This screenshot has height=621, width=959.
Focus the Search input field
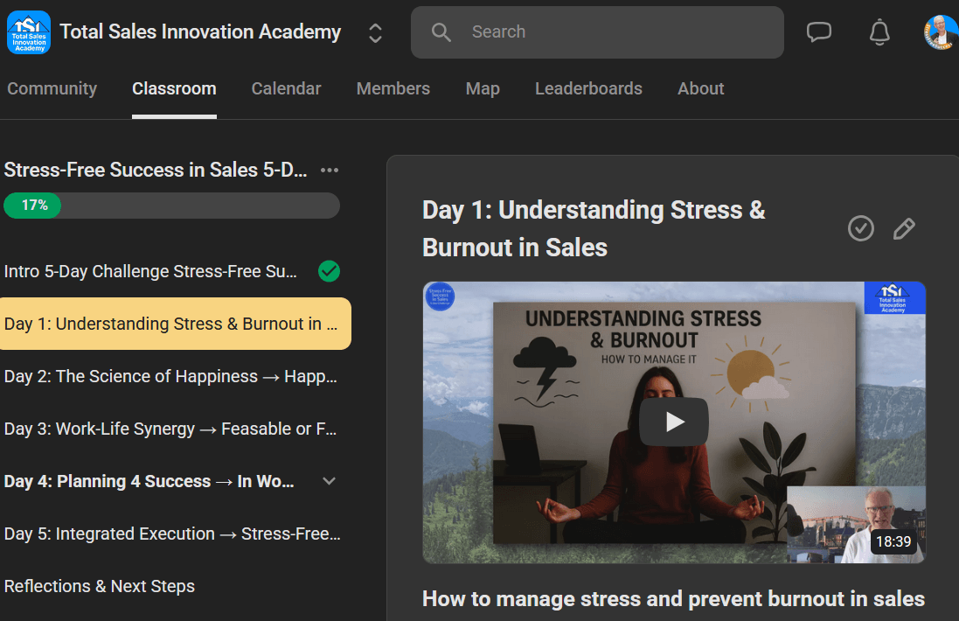[x=597, y=32]
